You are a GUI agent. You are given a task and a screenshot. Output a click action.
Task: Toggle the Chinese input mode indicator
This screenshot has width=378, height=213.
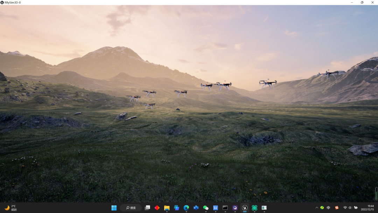point(328,208)
